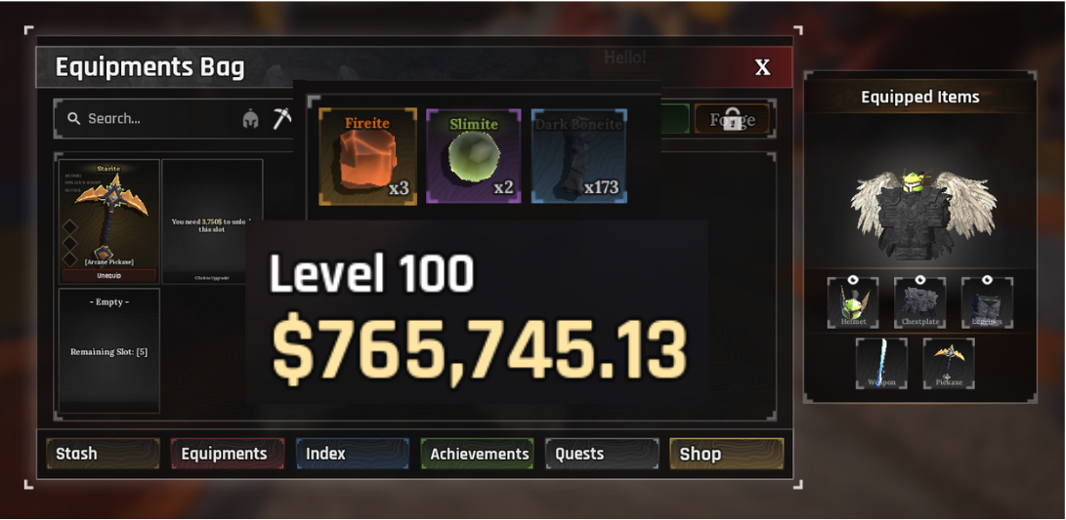Open the Shop tab
The image size is (1066, 520).
[x=727, y=454]
